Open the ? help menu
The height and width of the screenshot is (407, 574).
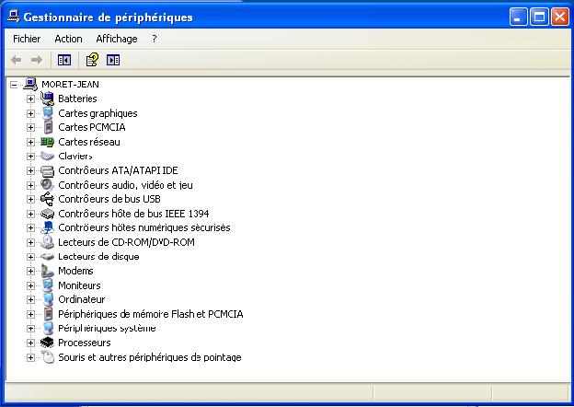155,39
